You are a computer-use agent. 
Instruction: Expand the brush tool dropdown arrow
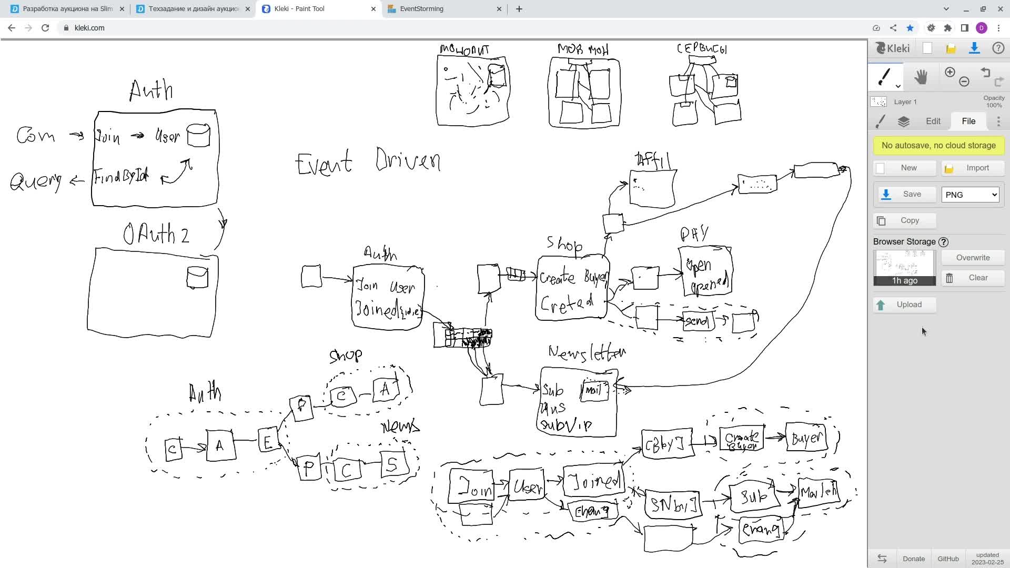click(x=898, y=86)
